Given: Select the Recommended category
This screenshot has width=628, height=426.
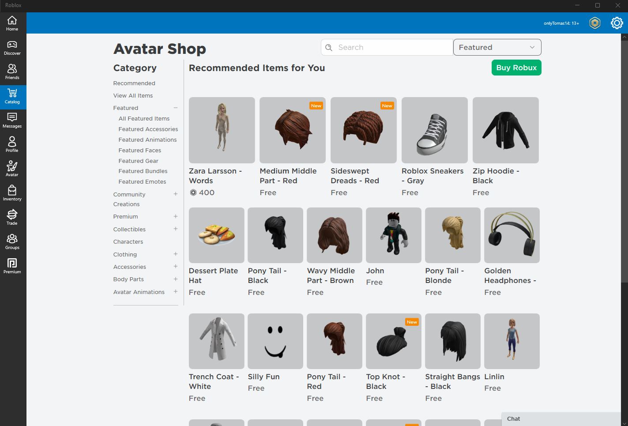Looking at the screenshot, I should [134, 83].
